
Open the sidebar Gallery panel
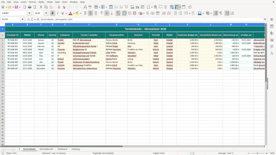pyautogui.click(x=272, y=40)
